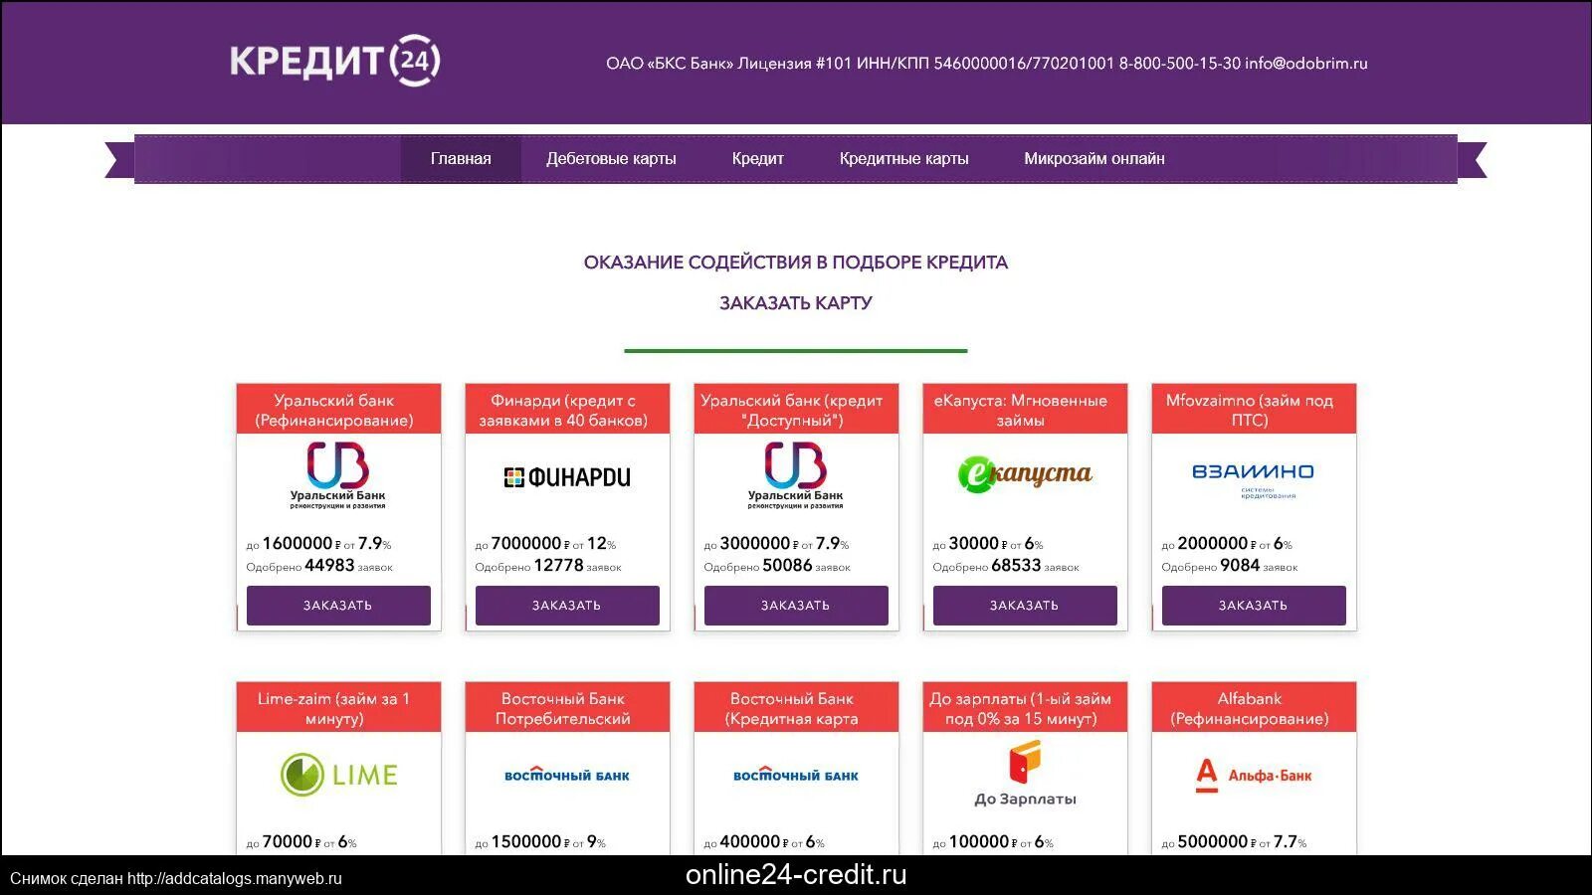Image resolution: width=1592 pixels, height=895 pixels.
Task: Click 'до 5000000' Alfabank amount text
Action: (x=1204, y=842)
